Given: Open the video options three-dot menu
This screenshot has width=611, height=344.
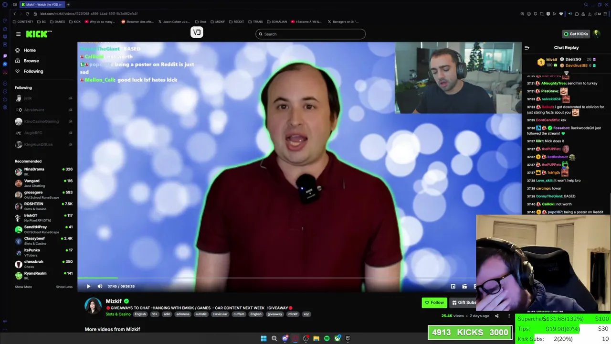Looking at the screenshot, I should [x=509, y=316].
